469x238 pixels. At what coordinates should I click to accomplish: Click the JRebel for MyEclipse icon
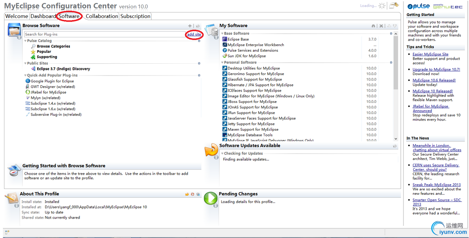[x=28, y=92]
